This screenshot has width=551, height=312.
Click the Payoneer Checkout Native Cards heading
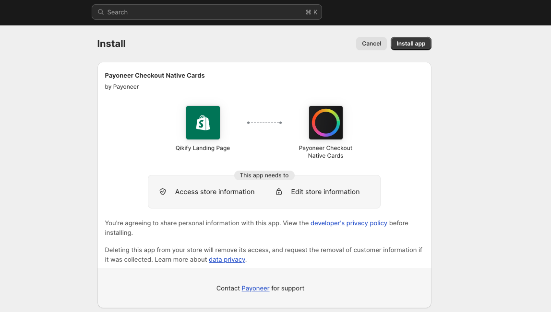coord(155,75)
